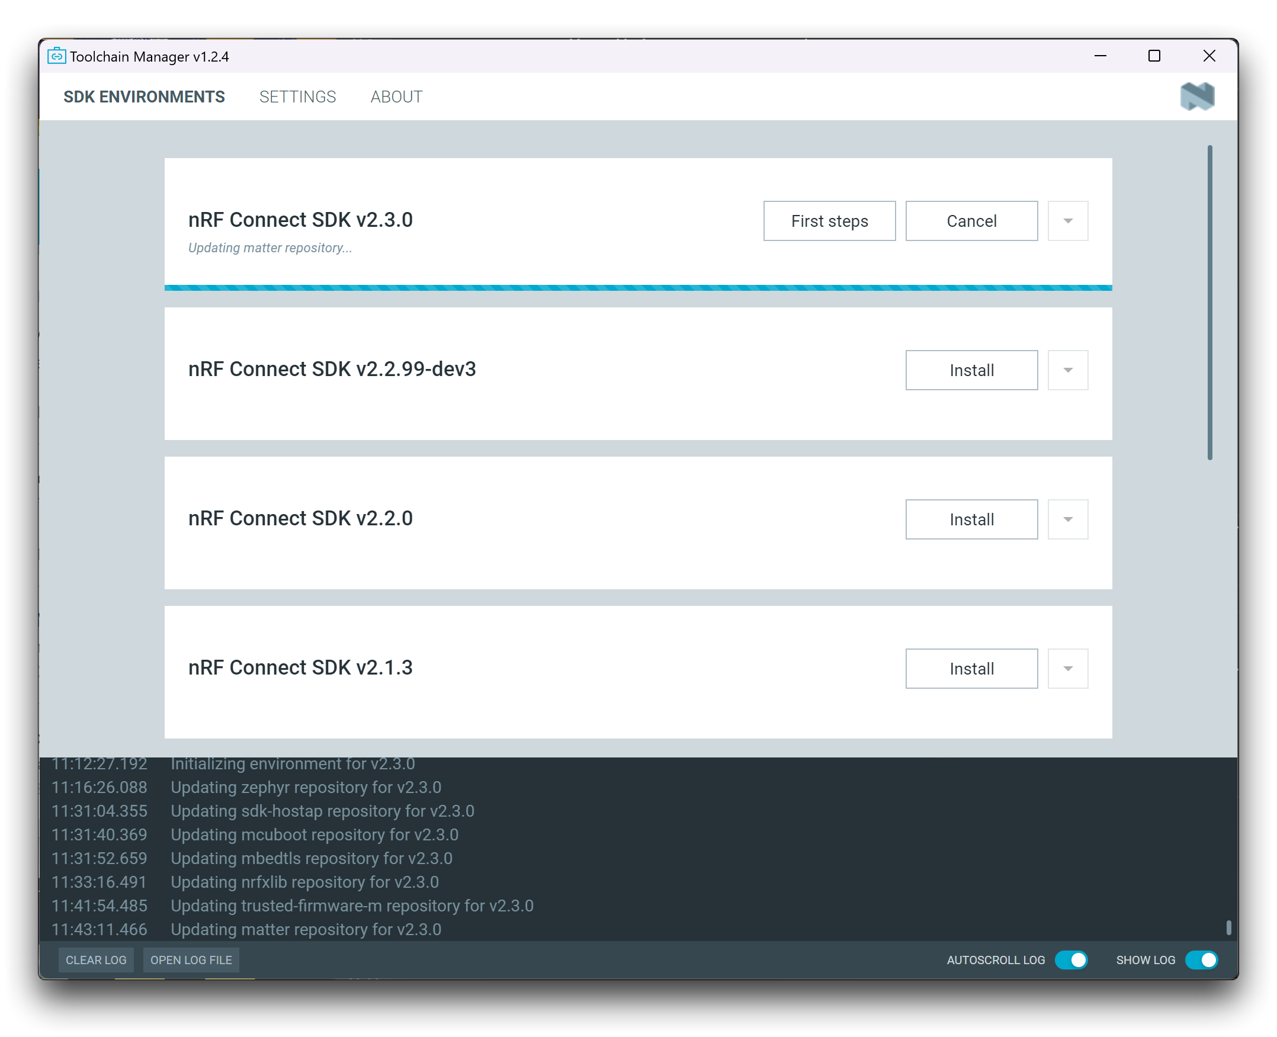
Task: Click the v2.3.0 installation progress bar
Action: click(638, 288)
